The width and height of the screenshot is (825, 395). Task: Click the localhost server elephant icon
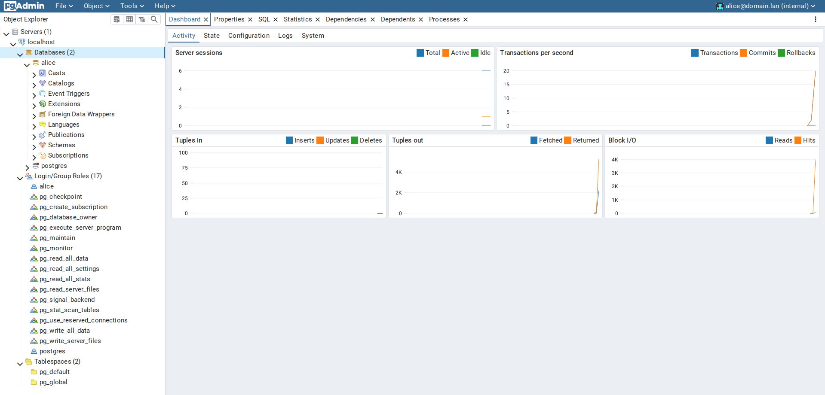[22, 42]
